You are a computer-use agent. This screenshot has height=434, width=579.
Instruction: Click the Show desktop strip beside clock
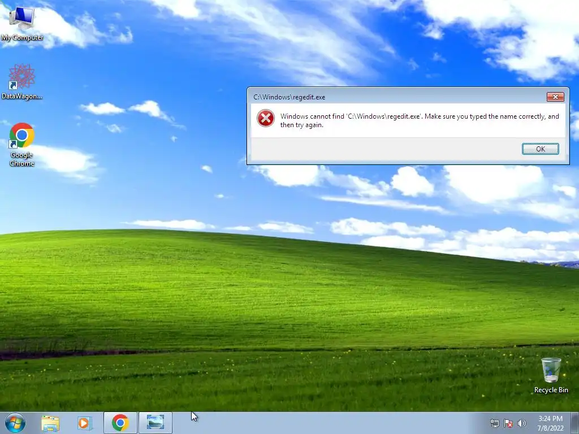(x=575, y=423)
